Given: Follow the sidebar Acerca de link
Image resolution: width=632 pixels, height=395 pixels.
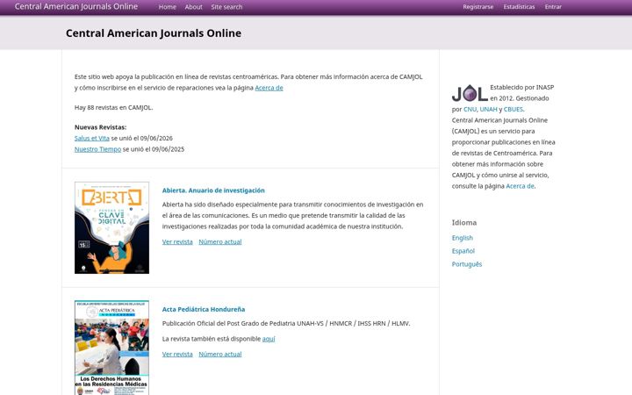Looking at the screenshot, I should pyautogui.click(x=520, y=186).
